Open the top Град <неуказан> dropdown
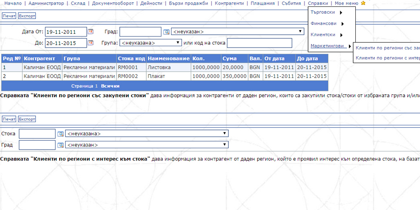420x210 pixels. point(238,32)
